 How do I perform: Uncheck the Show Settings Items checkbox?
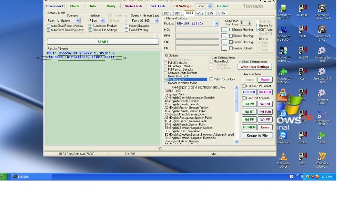240,62
